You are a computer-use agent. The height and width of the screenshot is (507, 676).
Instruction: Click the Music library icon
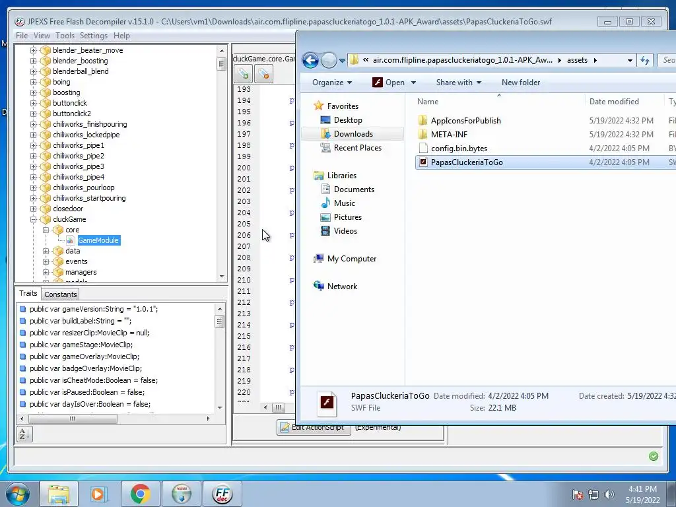[x=326, y=203]
